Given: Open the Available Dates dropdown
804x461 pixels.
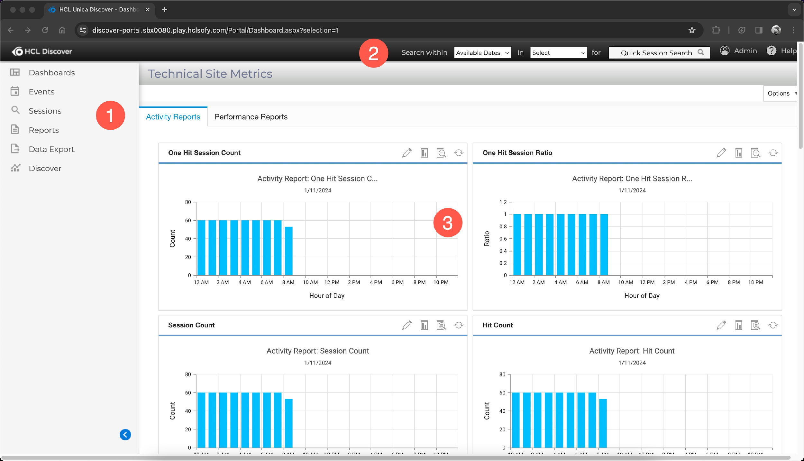Looking at the screenshot, I should (482, 52).
